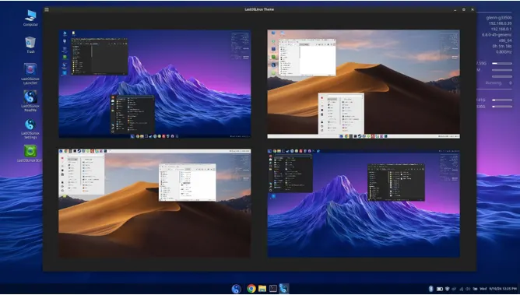This screenshot has width=520, height=295.
Task: Select the light dune theme with top panel
Action: pyautogui.click(x=155, y=203)
